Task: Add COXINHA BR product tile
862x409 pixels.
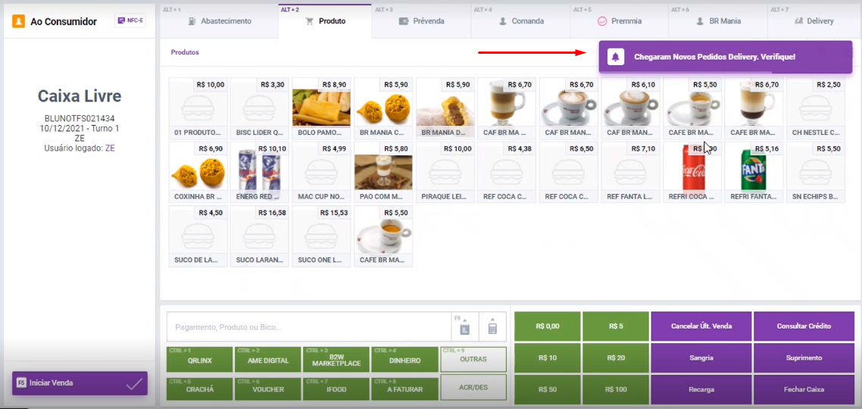Action: point(198,172)
